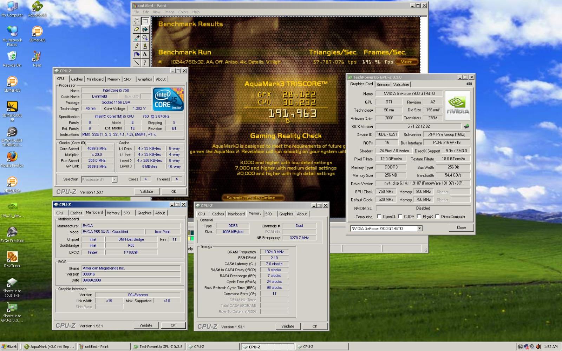Open the EVGA Precision desktop icon
The height and width of the screenshot is (351, 562).
click(x=12, y=234)
